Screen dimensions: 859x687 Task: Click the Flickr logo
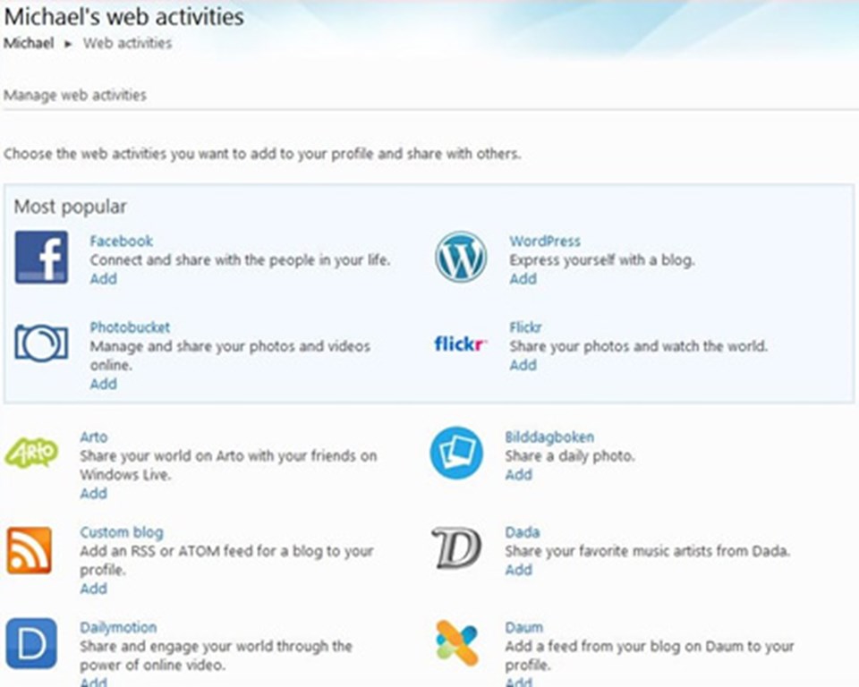pyautogui.click(x=461, y=343)
